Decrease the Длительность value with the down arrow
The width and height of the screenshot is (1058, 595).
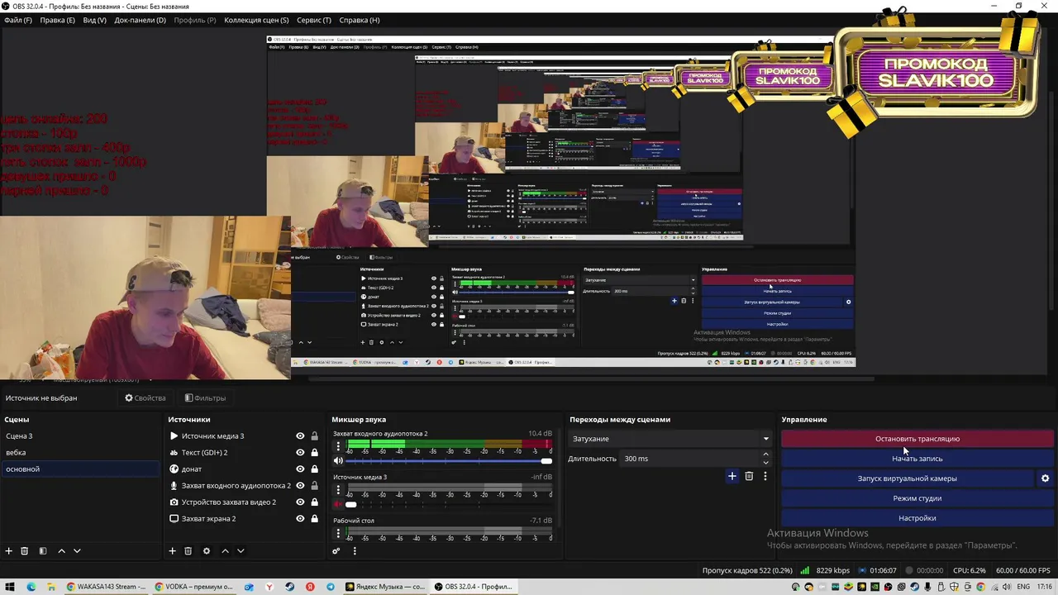click(x=765, y=463)
